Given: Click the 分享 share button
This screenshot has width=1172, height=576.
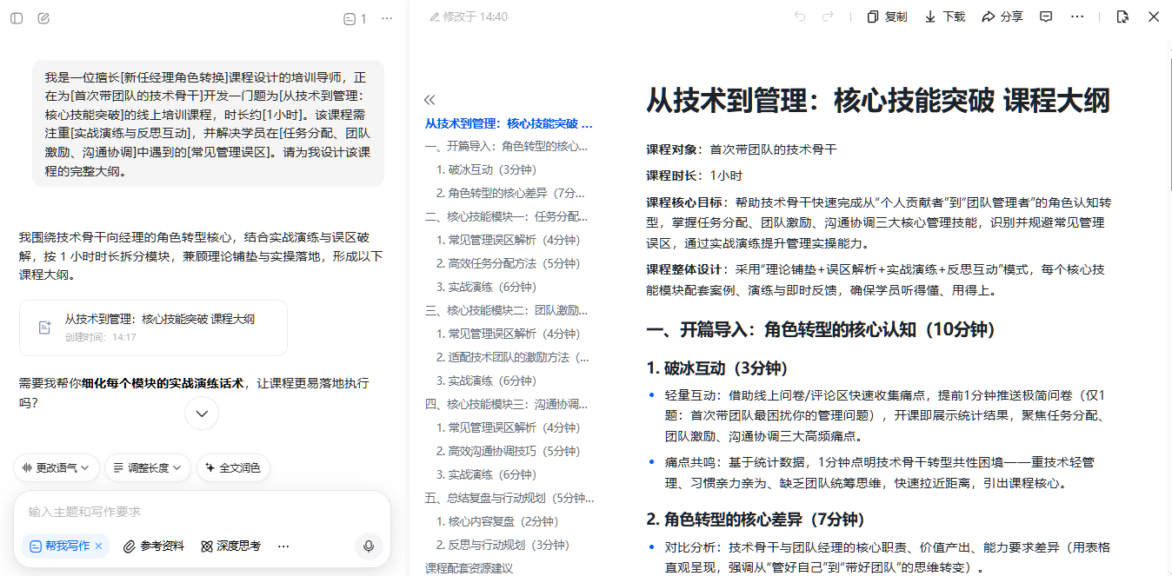Looking at the screenshot, I should (1002, 17).
